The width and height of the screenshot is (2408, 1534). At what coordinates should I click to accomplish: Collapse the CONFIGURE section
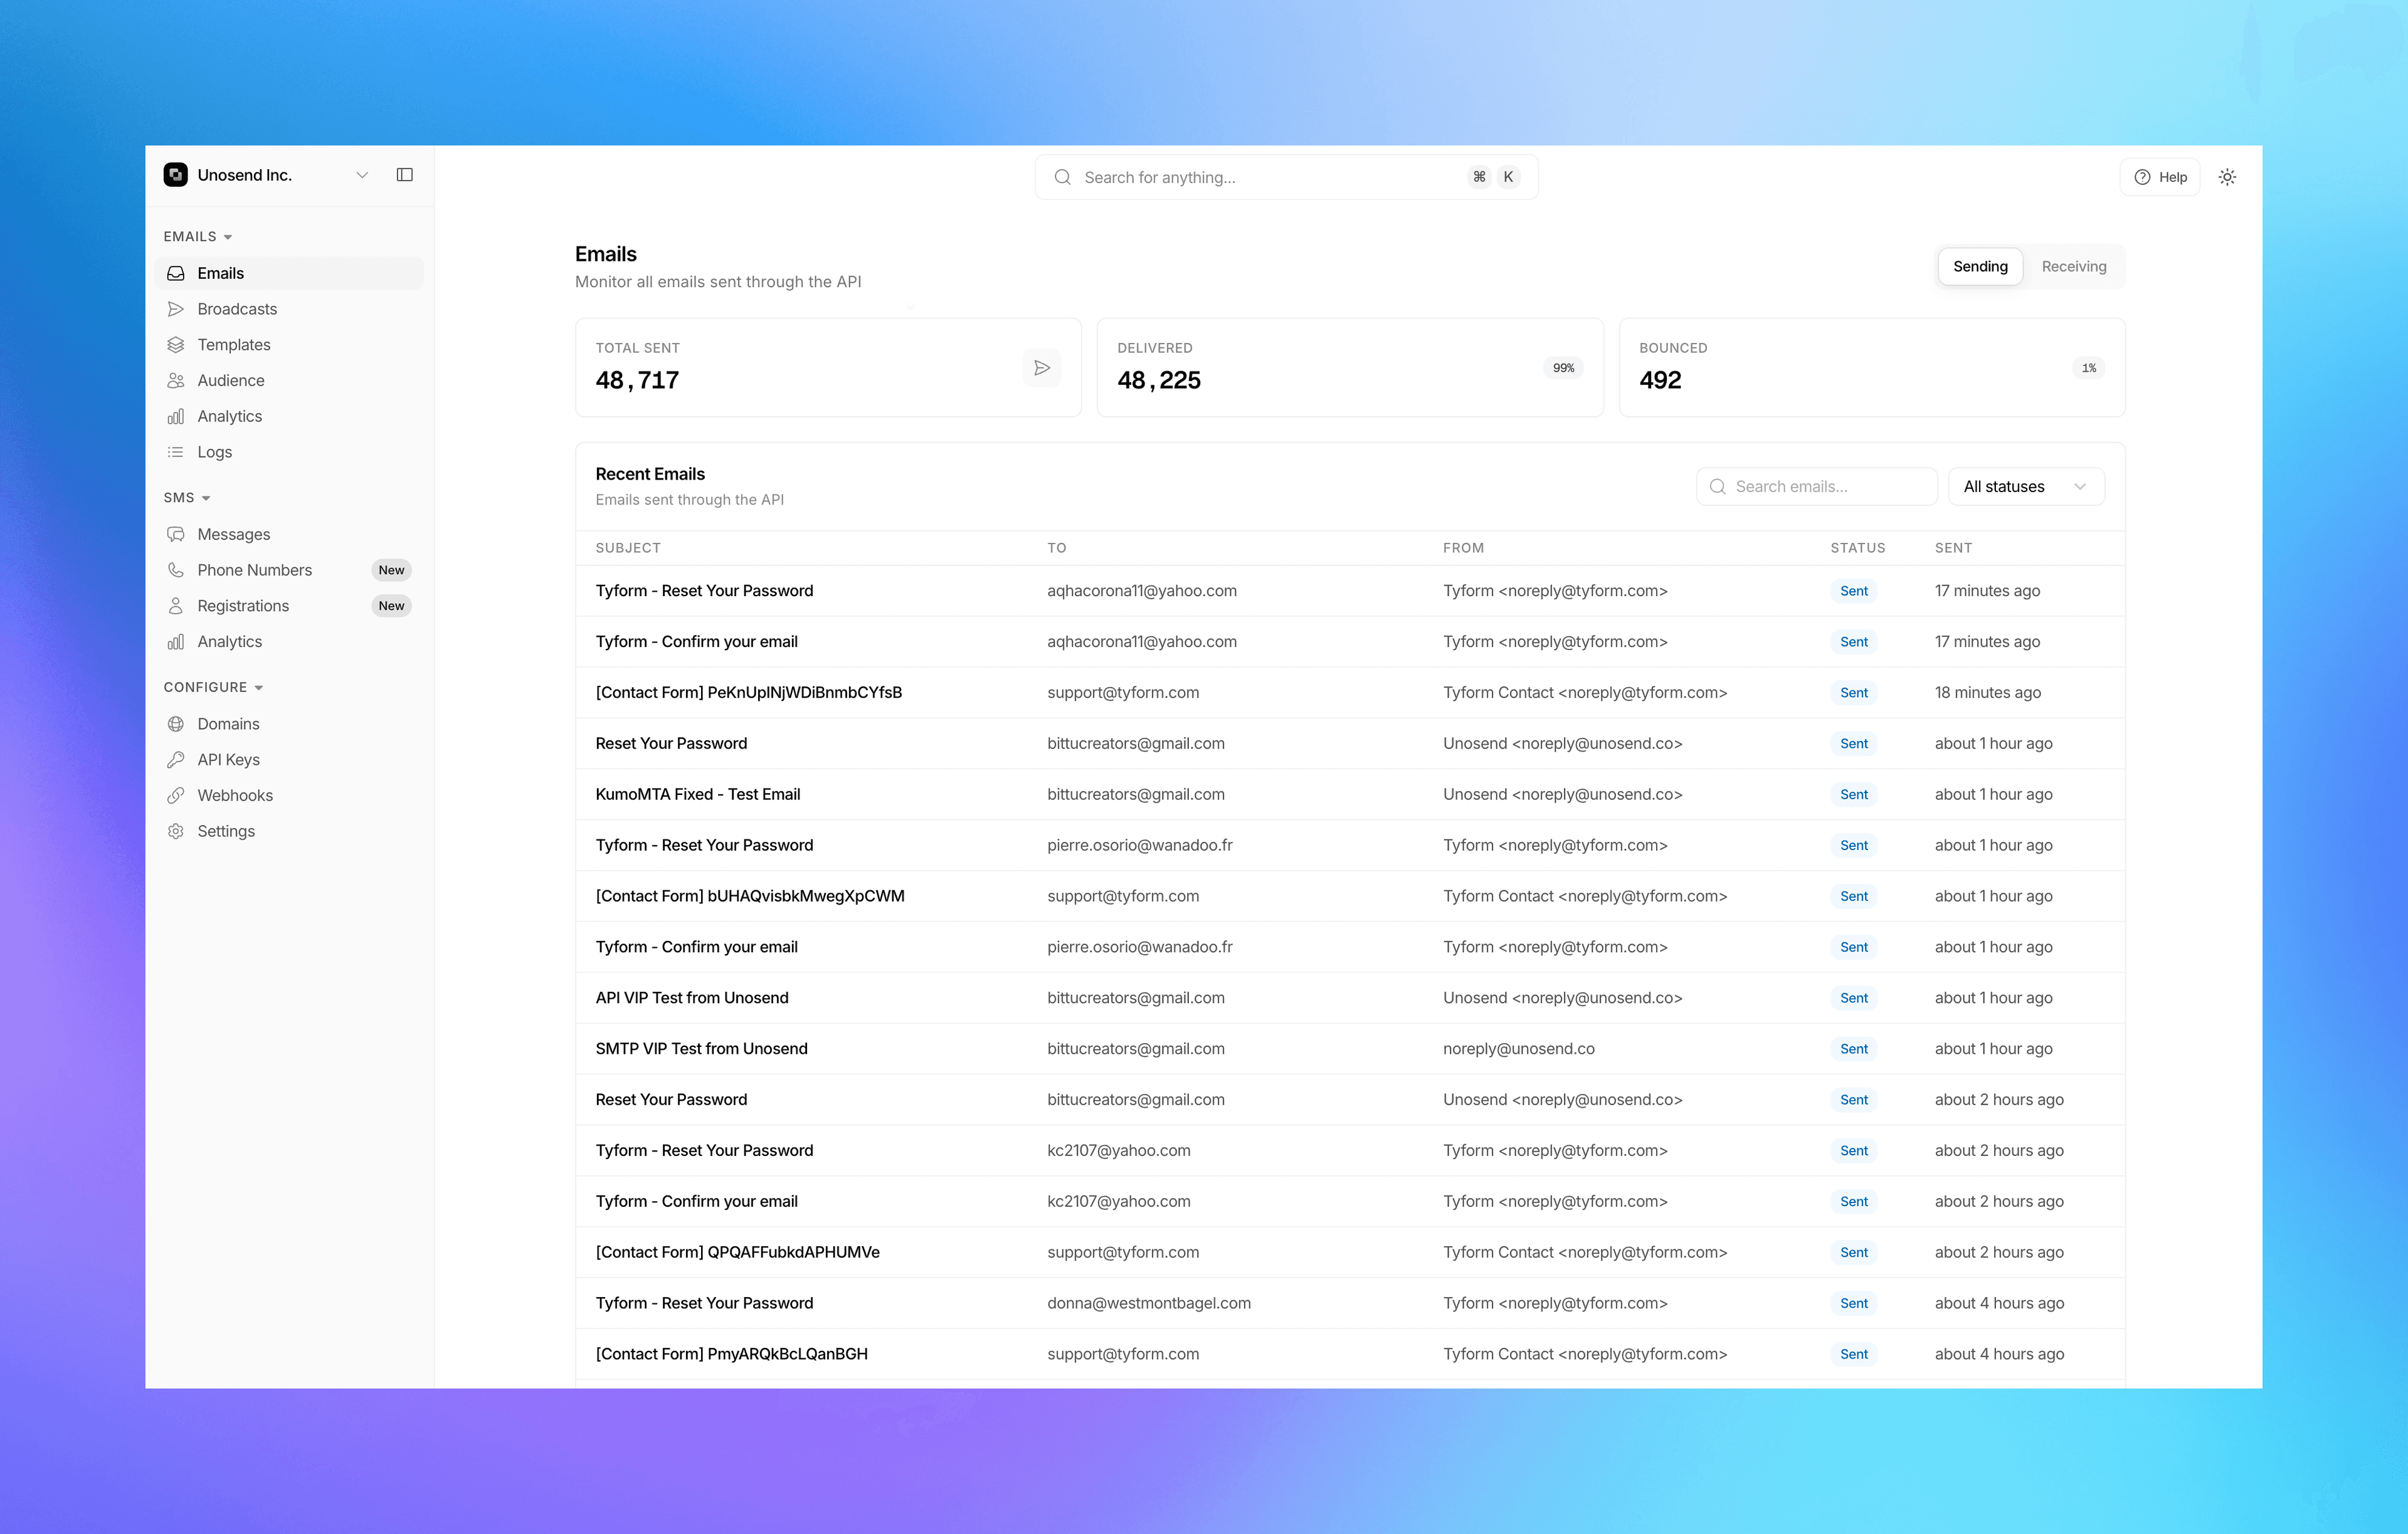tap(259, 687)
